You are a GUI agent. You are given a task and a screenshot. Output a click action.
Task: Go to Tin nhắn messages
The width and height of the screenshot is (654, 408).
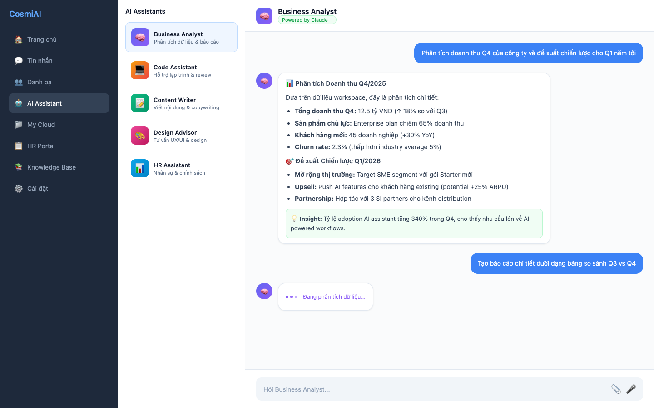tap(40, 61)
